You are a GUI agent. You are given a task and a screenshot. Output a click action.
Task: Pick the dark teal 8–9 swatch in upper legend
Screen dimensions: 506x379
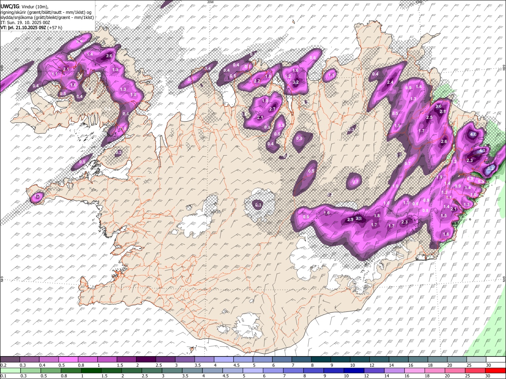[321, 360]
